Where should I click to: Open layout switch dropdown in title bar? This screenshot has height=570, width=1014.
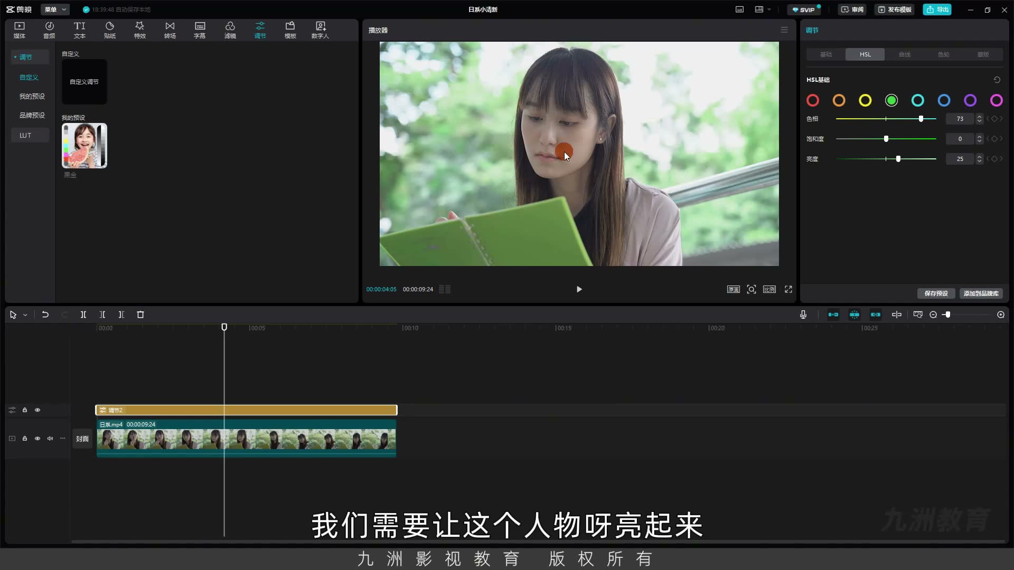click(763, 9)
